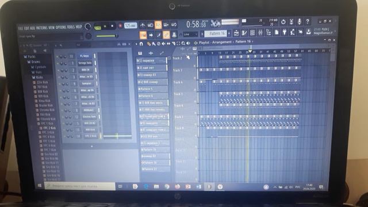This screenshot has height=207, width=368.
Task: Open the Pattern 16 selector dropdown
Action: tap(216, 33)
